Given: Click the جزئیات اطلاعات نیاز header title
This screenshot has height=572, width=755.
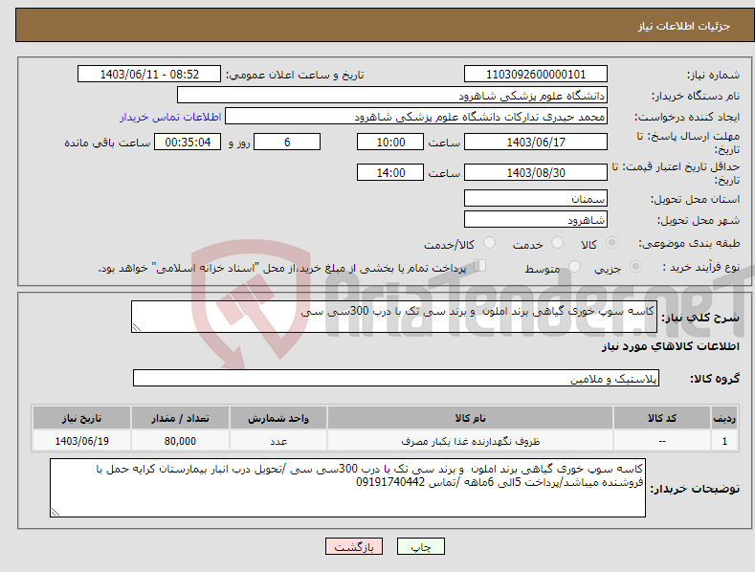Looking at the screenshot, I should pos(684,26).
